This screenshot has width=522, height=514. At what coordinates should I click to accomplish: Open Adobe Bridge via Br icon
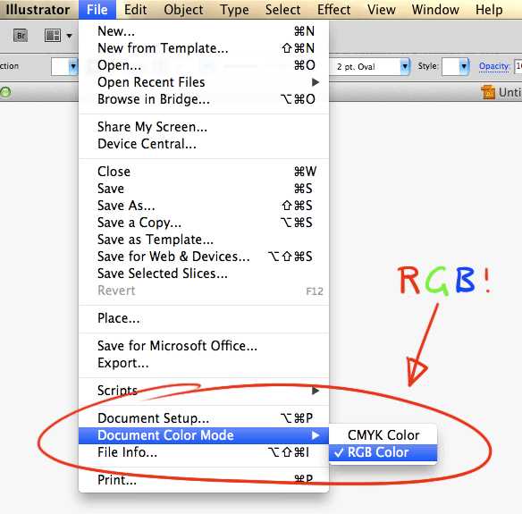pos(21,35)
